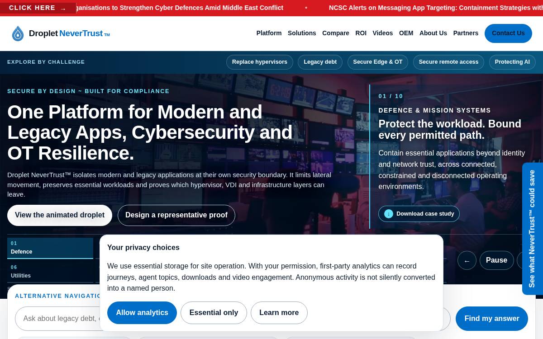543x339 pixels.
Task: Select the Secure remote access chip
Action: [448, 62]
